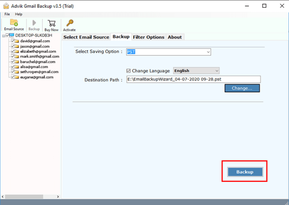Viewport: 289px width, 205px height.
Task: Select the david@gmail.com account text
Action: pos(35,41)
